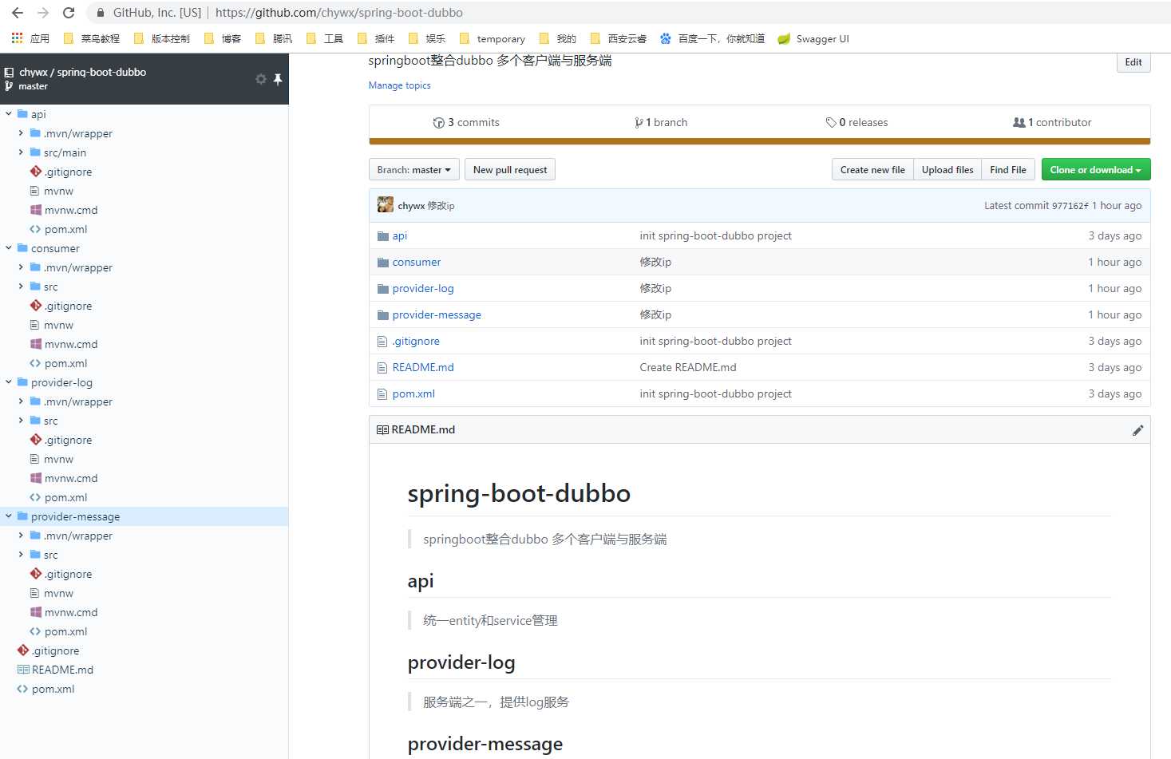Image resolution: width=1171 pixels, height=759 pixels.
Task: Click the Swagger UI leaf icon
Action: click(784, 38)
